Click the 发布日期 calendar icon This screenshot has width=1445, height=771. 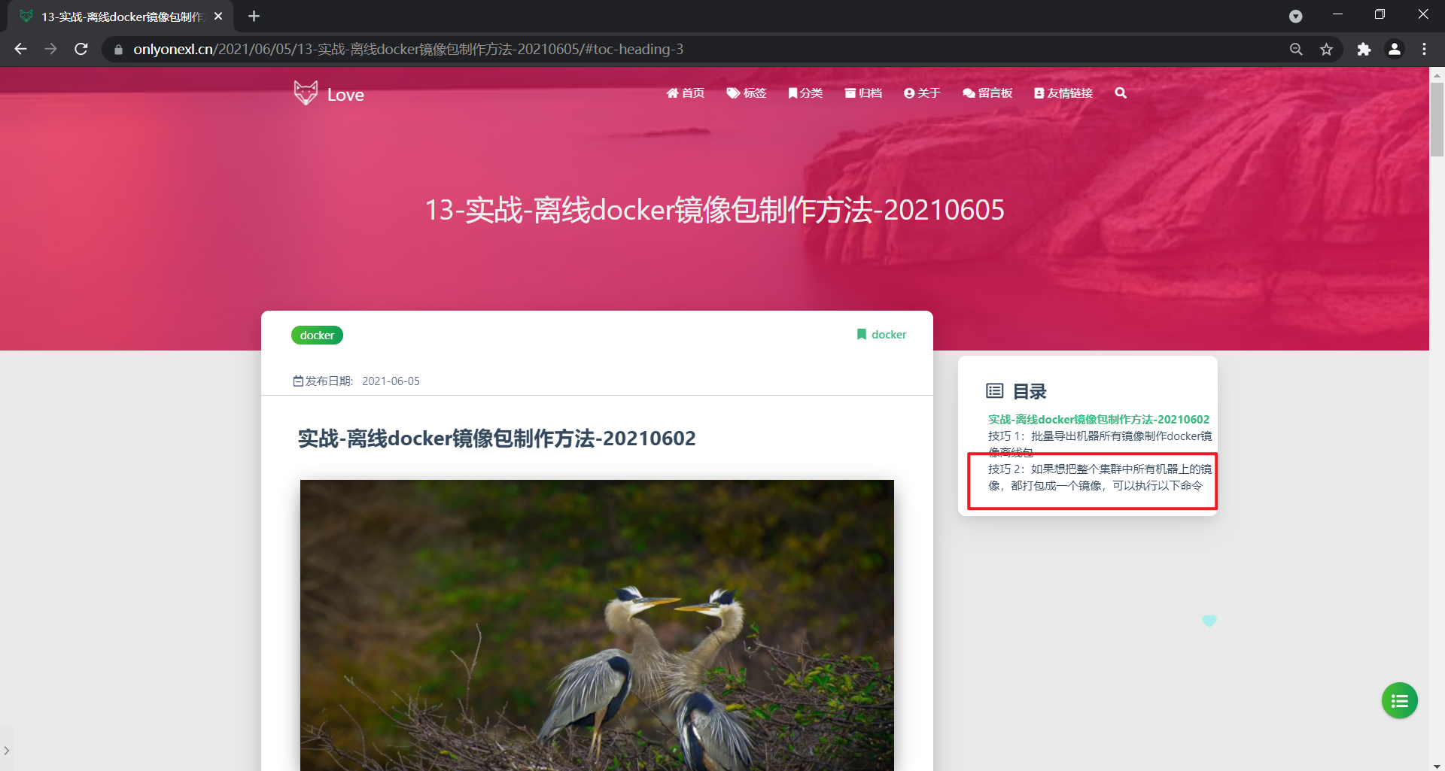click(298, 381)
